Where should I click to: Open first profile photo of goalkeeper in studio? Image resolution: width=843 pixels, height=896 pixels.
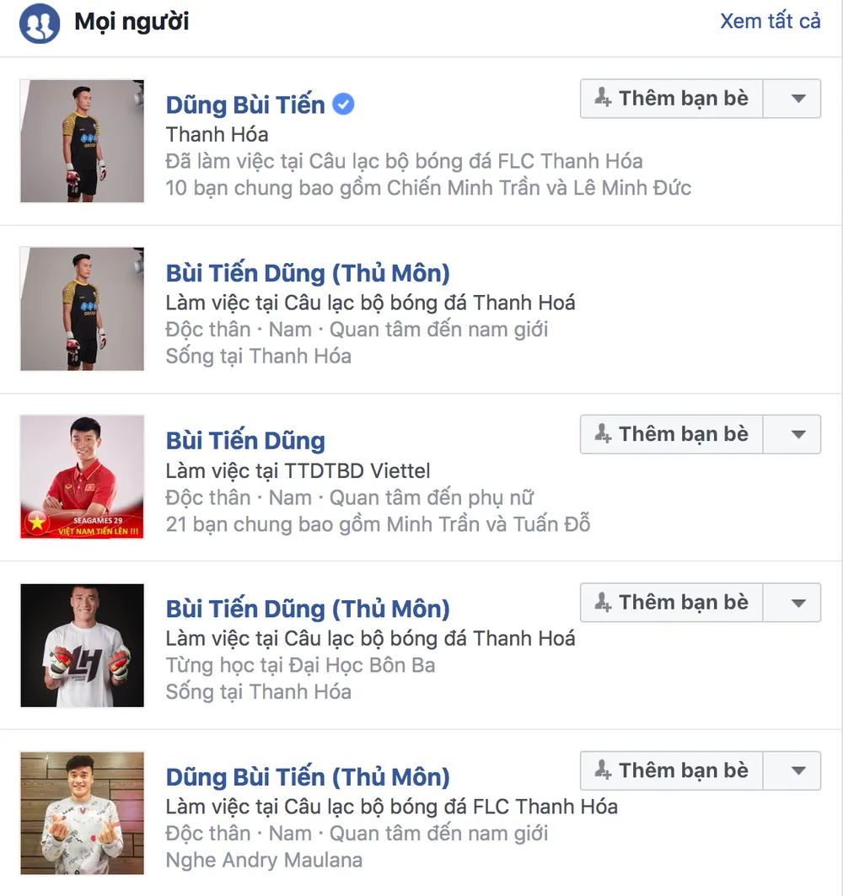pyautogui.click(x=83, y=142)
